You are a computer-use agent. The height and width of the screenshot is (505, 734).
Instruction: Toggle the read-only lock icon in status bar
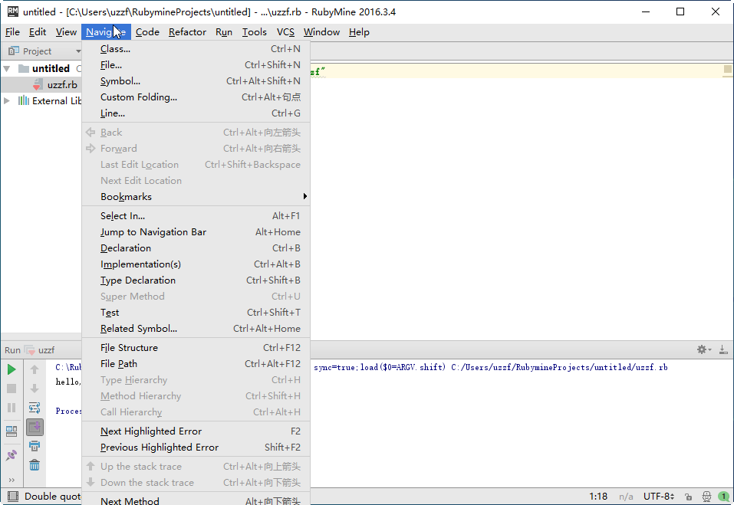[x=688, y=497]
